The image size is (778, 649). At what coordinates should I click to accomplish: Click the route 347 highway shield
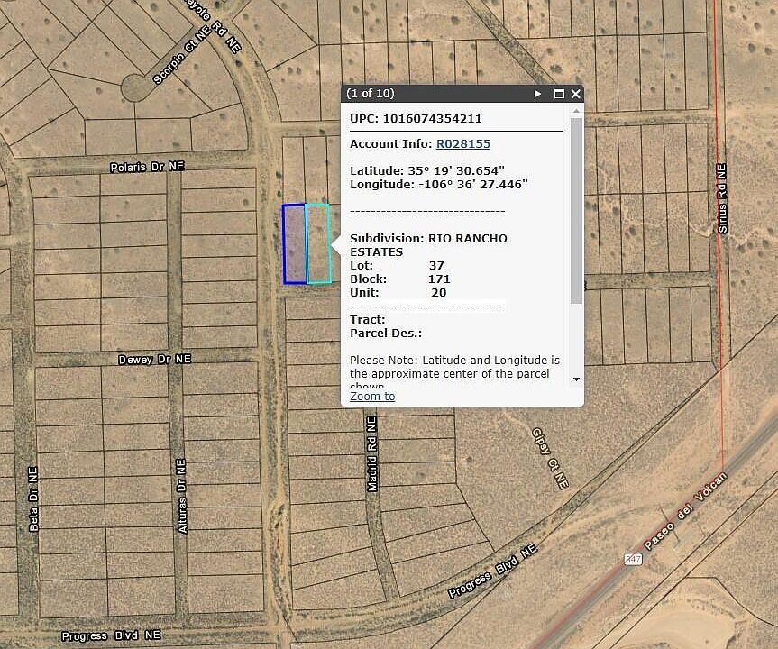point(633,559)
